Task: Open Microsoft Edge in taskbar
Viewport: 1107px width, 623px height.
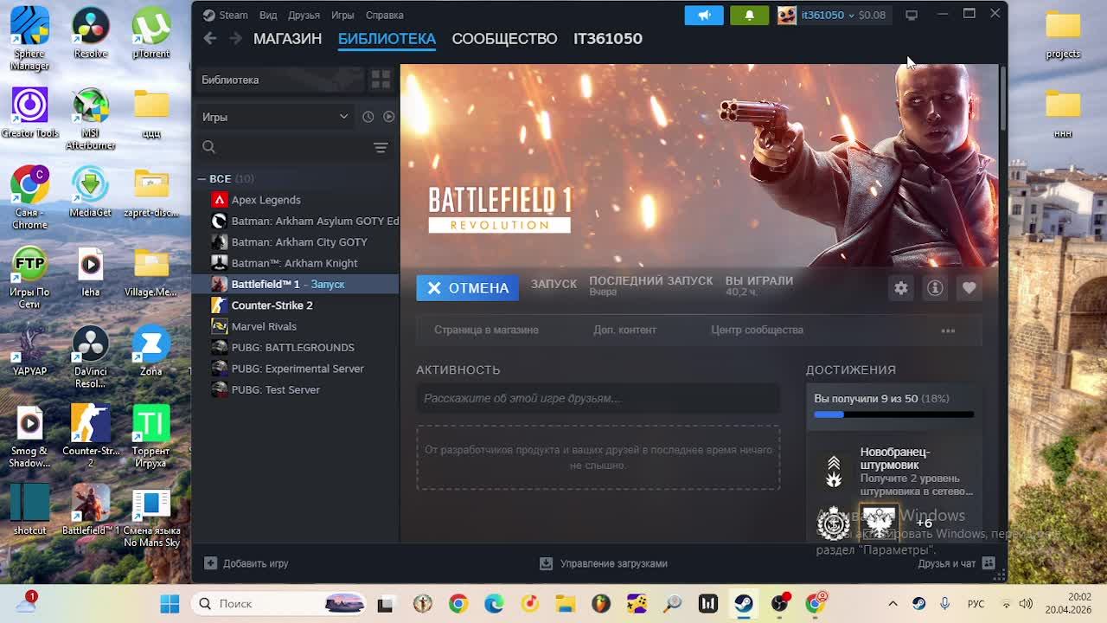Action: pos(494,603)
